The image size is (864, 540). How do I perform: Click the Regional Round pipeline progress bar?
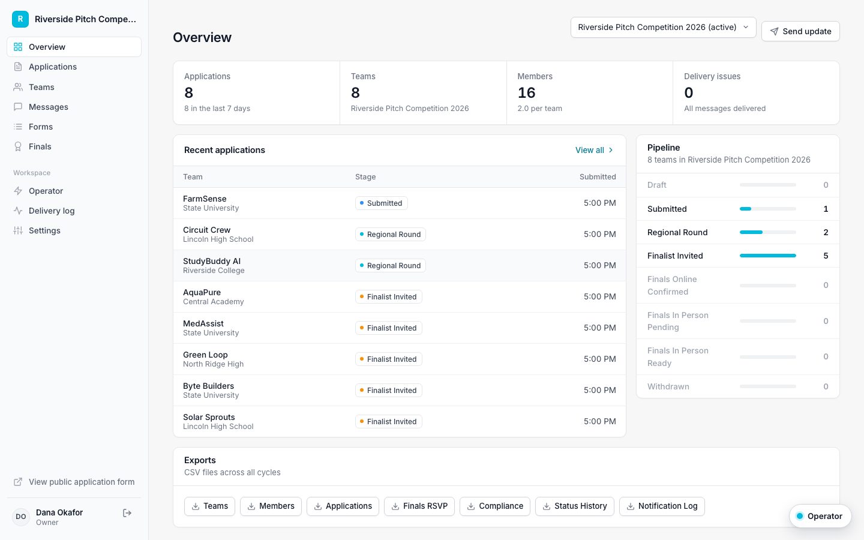pos(768,232)
